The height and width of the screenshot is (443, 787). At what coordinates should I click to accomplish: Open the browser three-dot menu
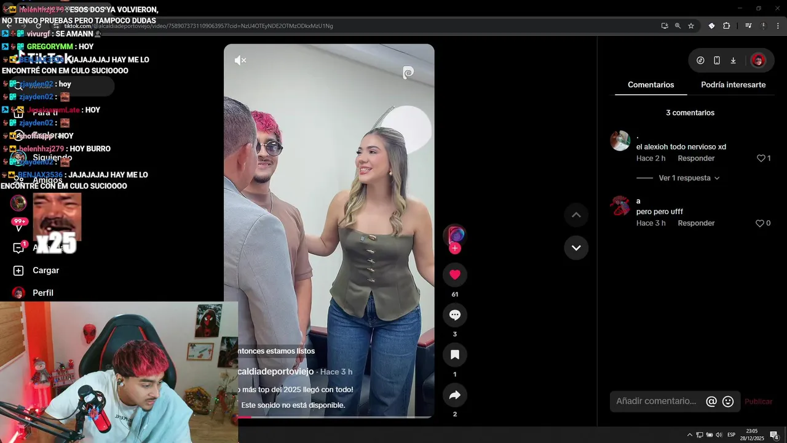778,26
